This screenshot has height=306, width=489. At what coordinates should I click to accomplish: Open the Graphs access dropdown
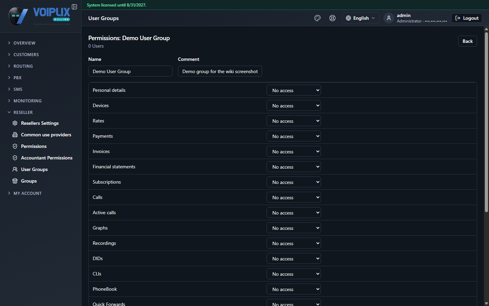pyautogui.click(x=294, y=228)
